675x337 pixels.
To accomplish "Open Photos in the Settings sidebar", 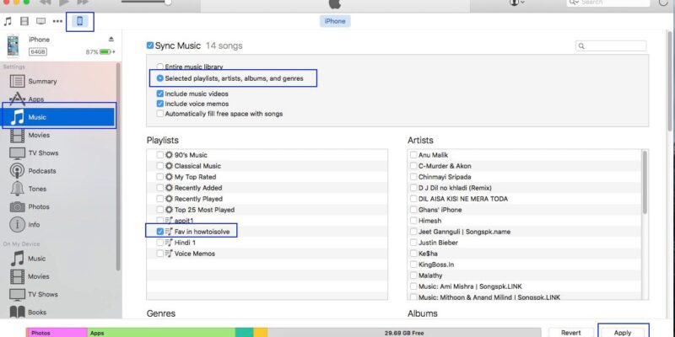I will (38, 206).
